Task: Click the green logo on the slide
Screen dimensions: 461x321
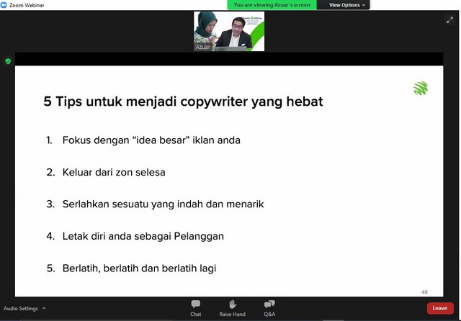Action: tap(421, 89)
